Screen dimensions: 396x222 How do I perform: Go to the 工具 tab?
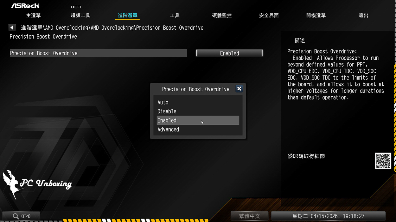[x=175, y=15]
